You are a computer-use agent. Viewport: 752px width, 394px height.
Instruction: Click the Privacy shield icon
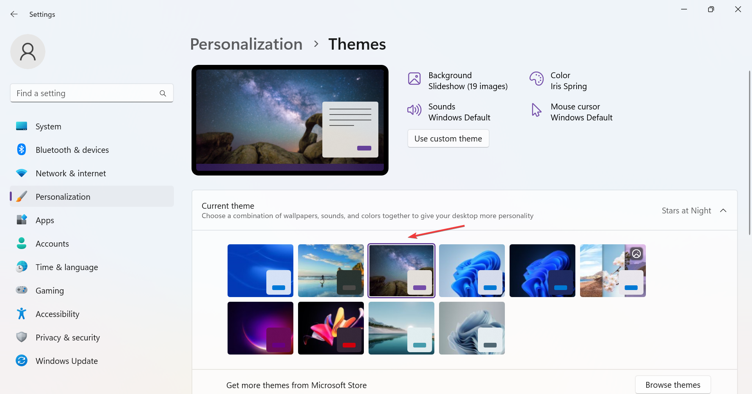pyautogui.click(x=22, y=337)
